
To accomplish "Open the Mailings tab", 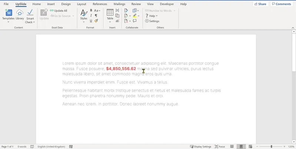I will tap(119, 4).
